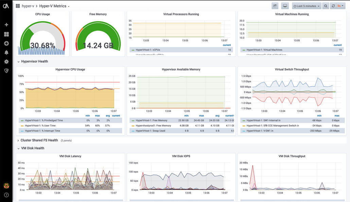Open the Create plus icon in sidebar
350x202 pixels.
point(6,24)
